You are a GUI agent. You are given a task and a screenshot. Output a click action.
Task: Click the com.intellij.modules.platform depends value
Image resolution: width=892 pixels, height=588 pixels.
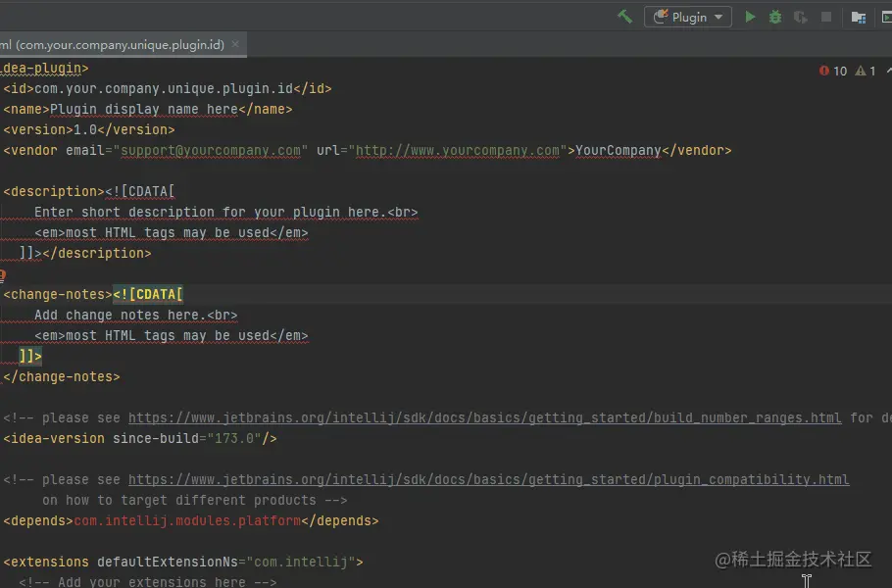click(187, 521)
